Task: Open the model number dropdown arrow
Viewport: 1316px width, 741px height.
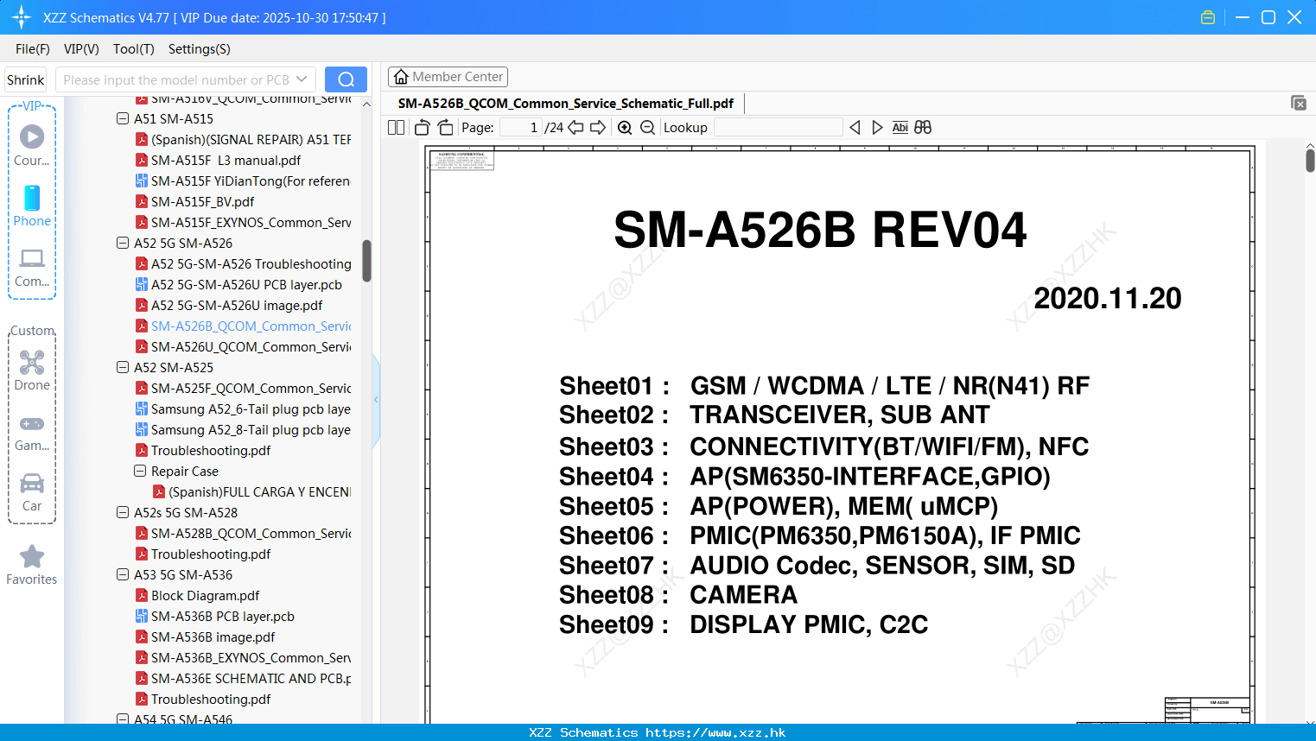Action: (x=302, y=79)
